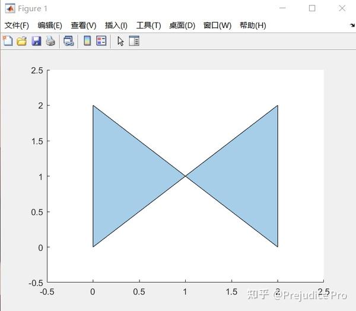
Task: Open the 查看(V) menu
Action: tap(84, 25)
